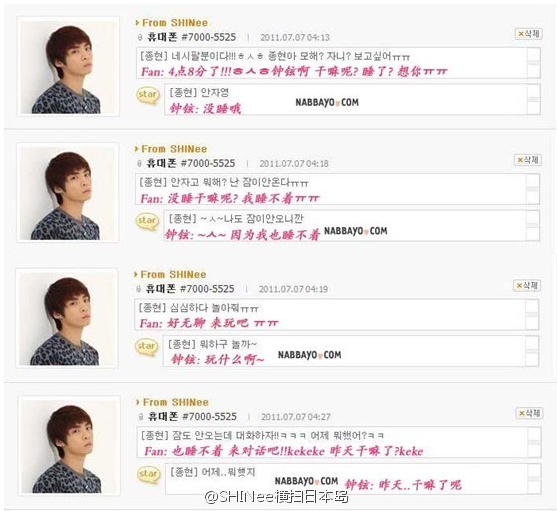Delete the 04:18 timestamp message
The image size is (557, 511).
pos(528,160)
